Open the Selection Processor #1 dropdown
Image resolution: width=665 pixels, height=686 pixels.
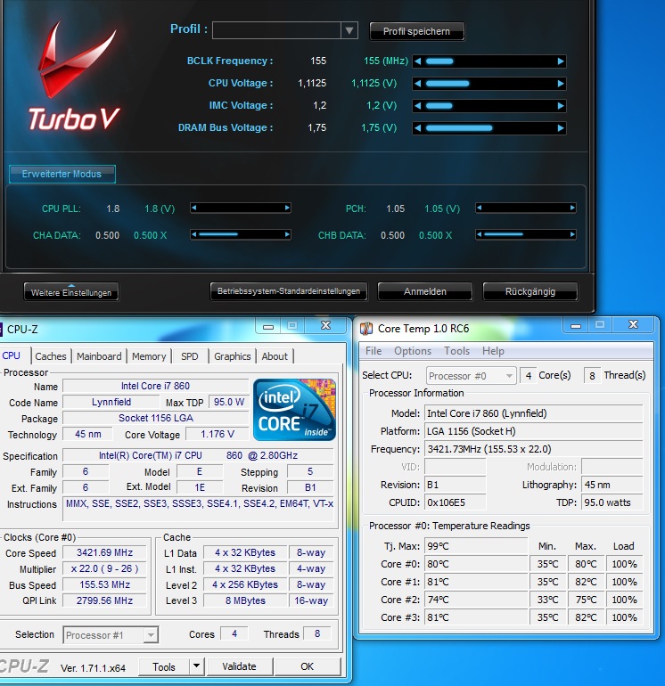[x=111, y=635]
